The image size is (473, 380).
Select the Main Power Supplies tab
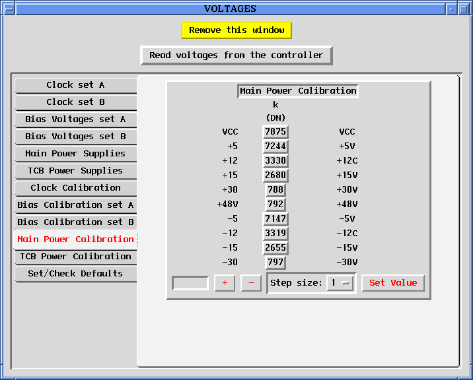click(x=75, y=154)
